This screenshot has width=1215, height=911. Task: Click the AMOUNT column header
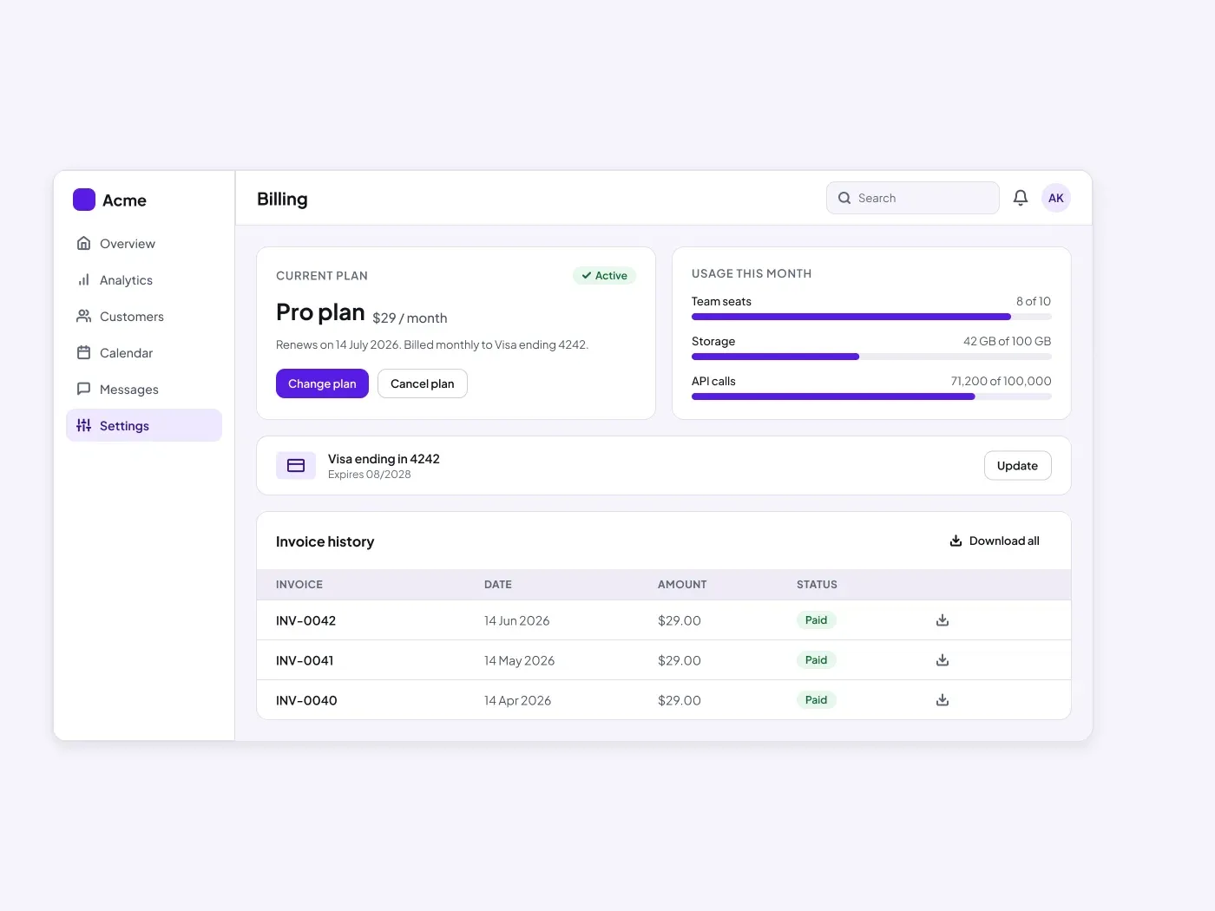(682, 585)
